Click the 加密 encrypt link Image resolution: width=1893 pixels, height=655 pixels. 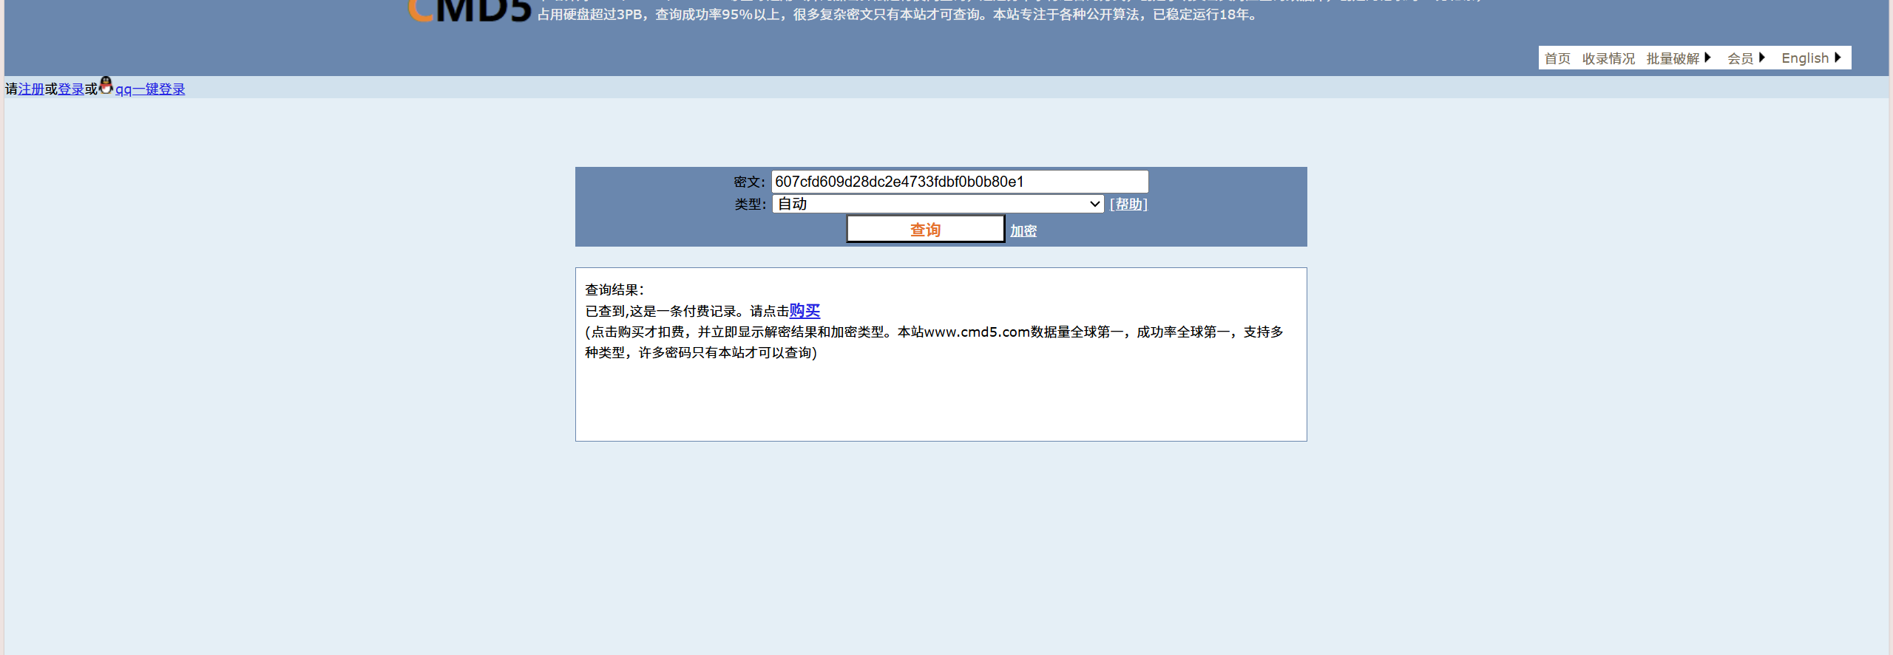1023,231
